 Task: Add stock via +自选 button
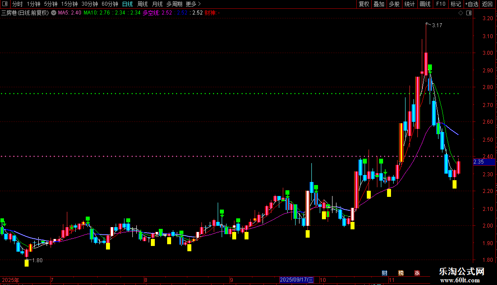[x=471, y=4]
